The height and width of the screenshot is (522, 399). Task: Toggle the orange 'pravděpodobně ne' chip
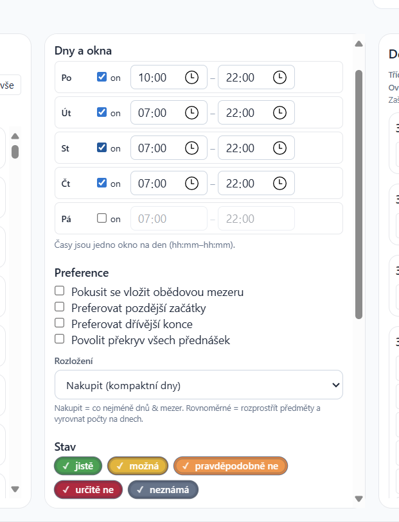pos(231,466)
